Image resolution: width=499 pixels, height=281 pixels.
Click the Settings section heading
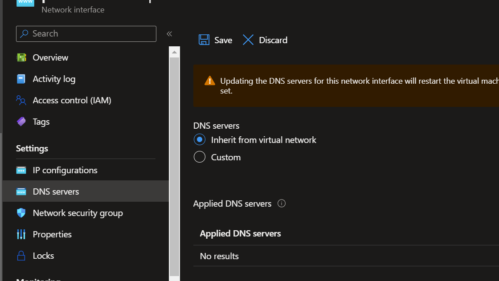pyautogui.click(x=32, y=149)
